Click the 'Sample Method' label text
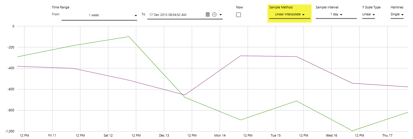 [x=281, y=7]
